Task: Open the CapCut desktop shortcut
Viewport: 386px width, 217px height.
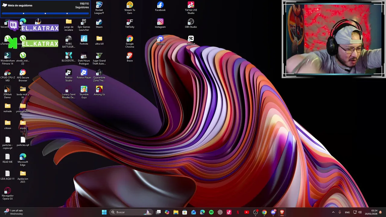Action: point(191,40)
